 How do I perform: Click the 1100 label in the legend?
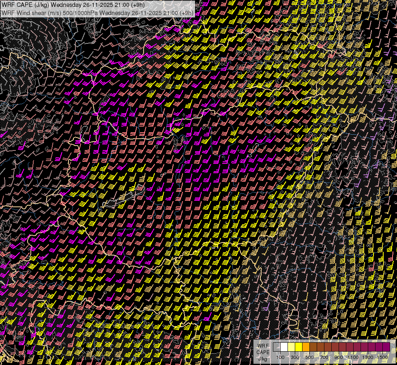point(353,357)
